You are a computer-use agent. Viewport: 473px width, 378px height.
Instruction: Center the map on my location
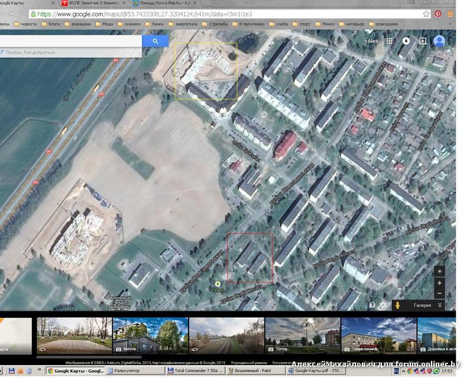(439, 271)
